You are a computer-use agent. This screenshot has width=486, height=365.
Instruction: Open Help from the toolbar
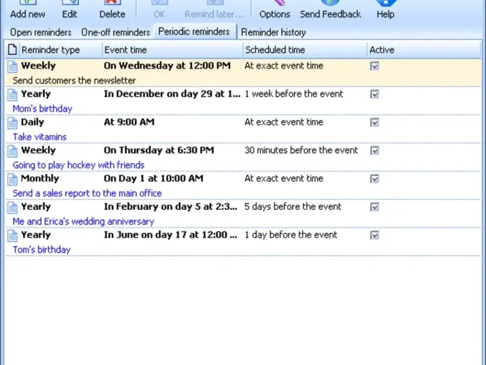(x=385, y=9)
